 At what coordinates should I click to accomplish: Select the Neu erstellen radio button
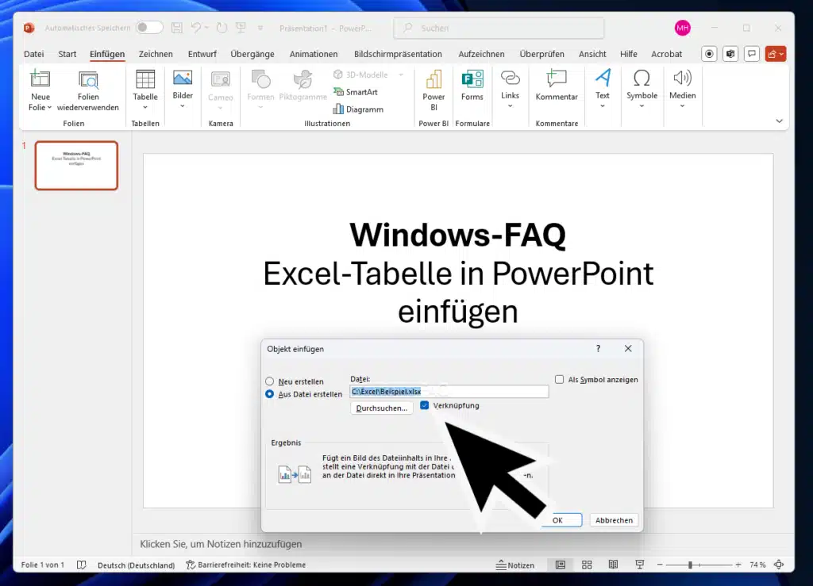pyautogui.click(x=270, y=381)
